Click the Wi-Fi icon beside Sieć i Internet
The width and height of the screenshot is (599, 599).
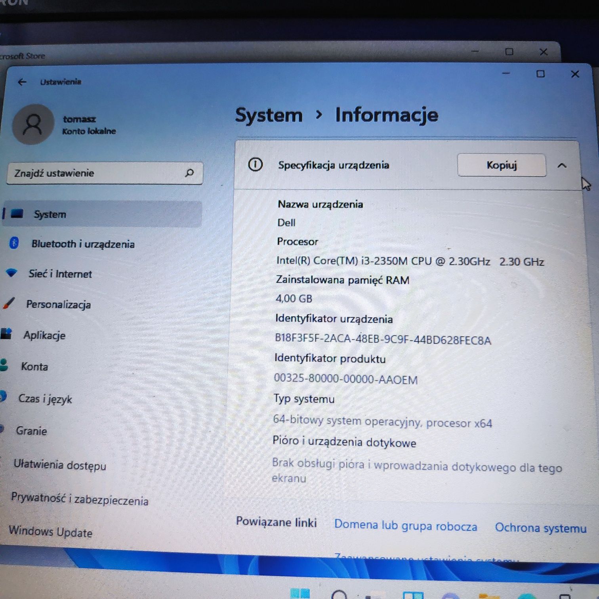pyautogui.click(x=11, y=273)
